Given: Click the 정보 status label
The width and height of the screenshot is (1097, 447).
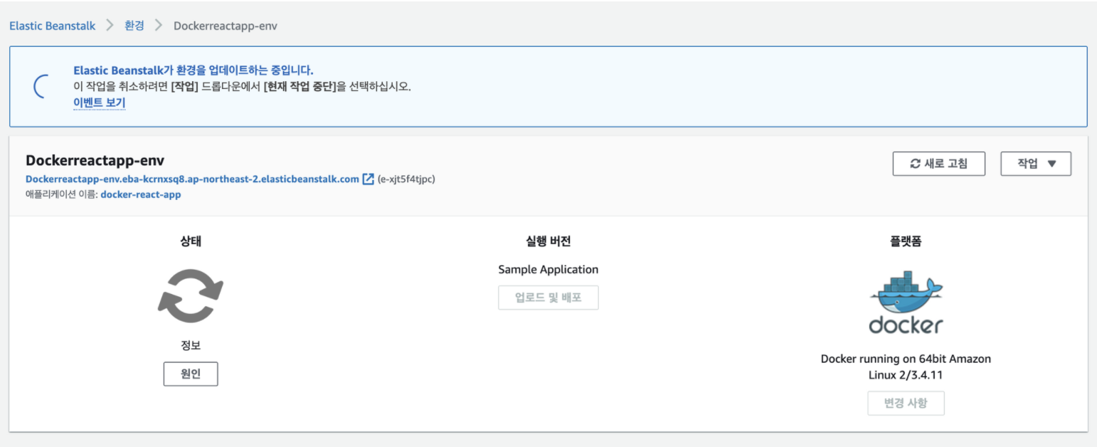Looking at the screenshot, I should point(191,346).
